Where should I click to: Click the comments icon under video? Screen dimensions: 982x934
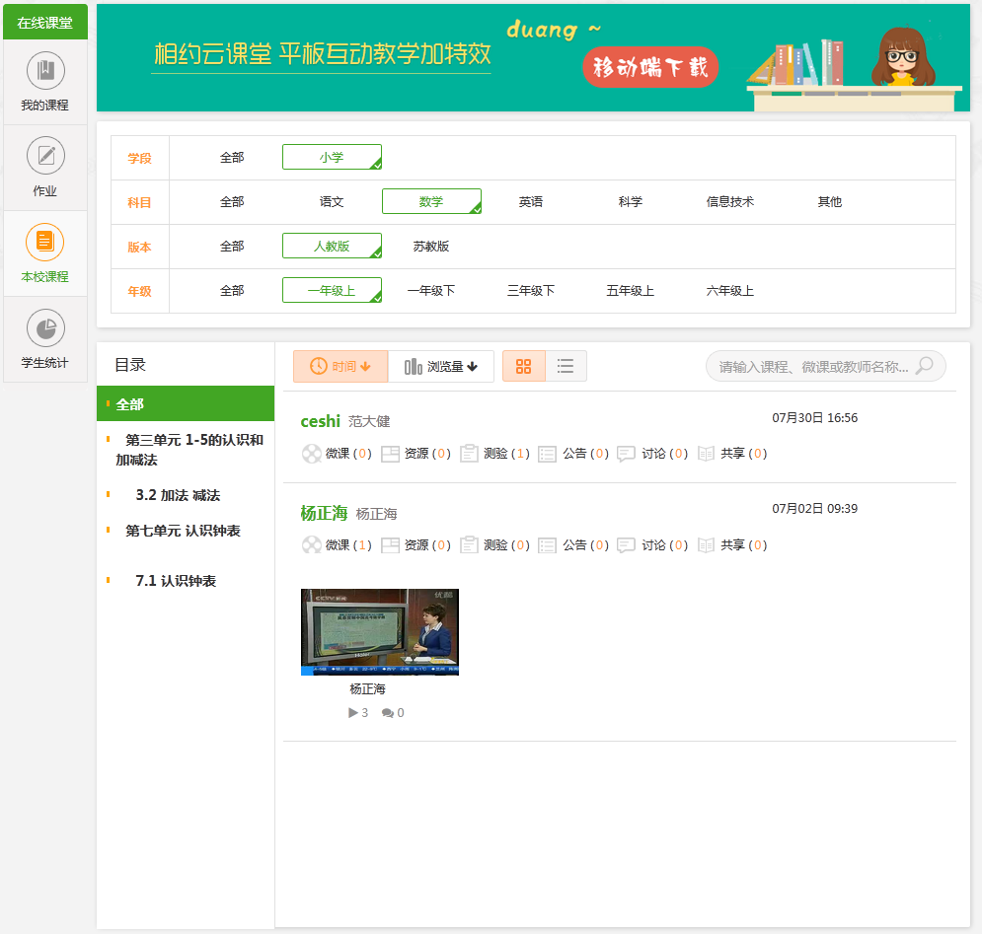tap(388, 713)
